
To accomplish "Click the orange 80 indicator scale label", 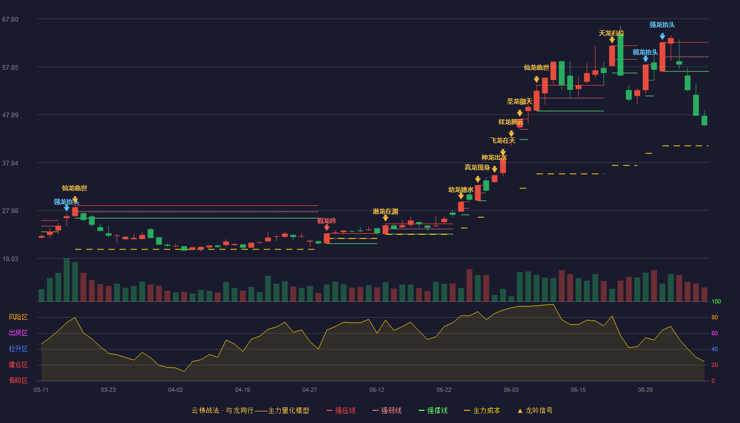I will [715, 318].
